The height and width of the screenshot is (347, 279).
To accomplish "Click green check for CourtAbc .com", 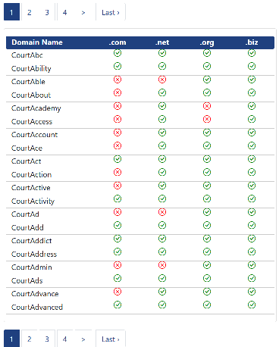I will [118, 53].
